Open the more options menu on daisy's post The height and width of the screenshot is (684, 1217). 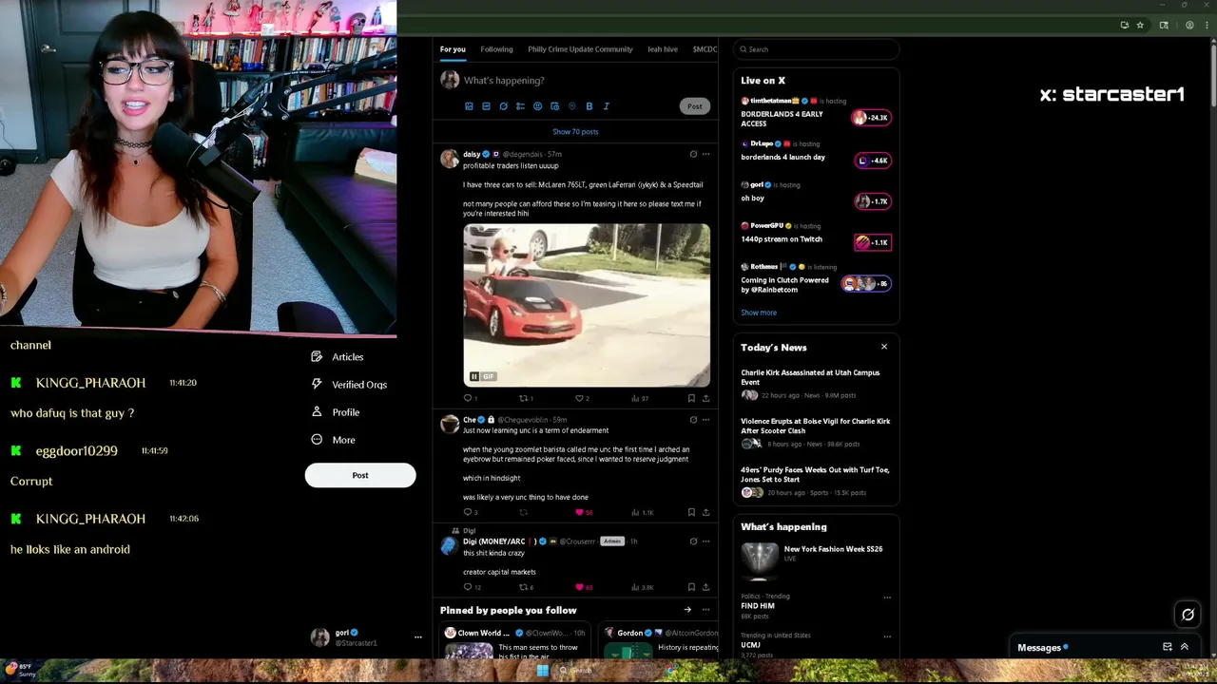tap(705, 154)
